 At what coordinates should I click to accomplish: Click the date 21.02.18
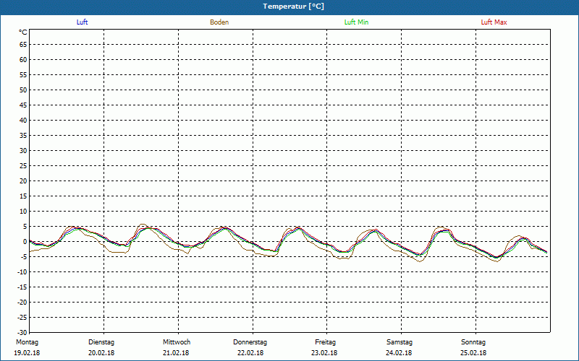176,353
